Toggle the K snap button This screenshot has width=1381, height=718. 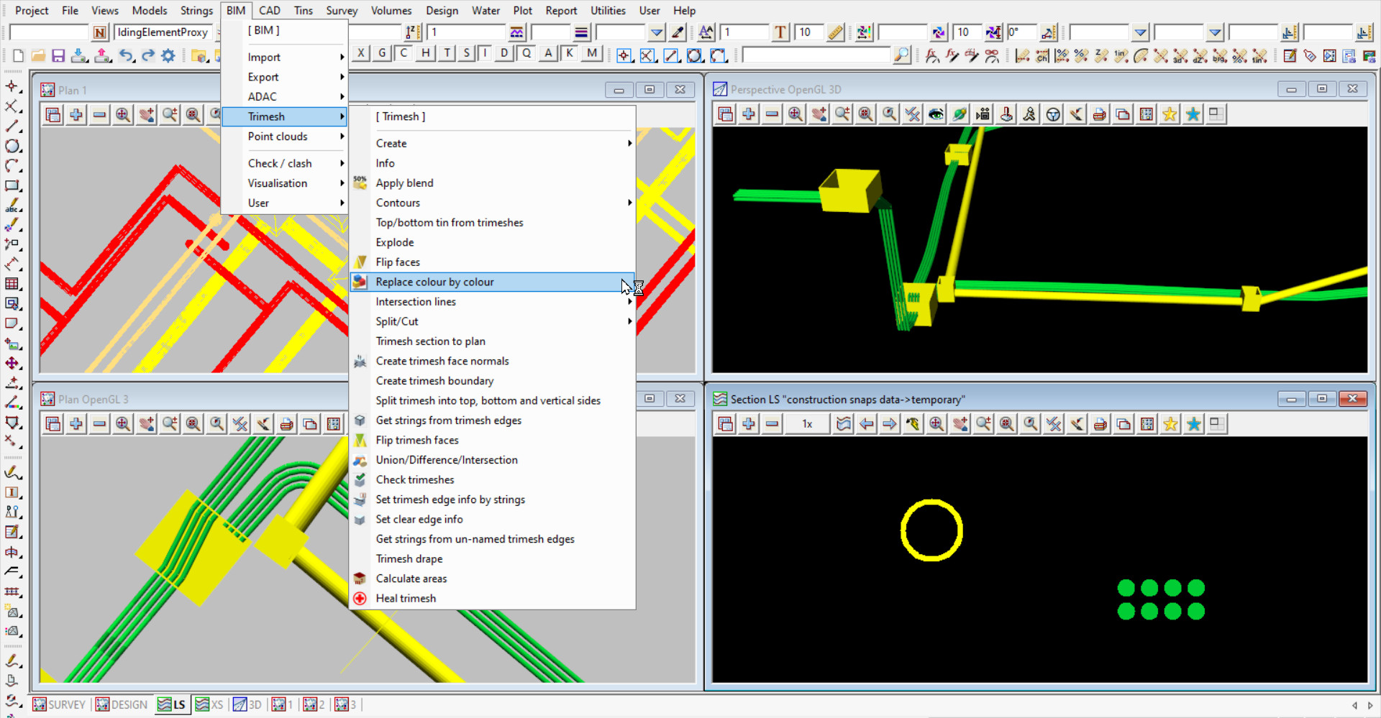[570, 53]
